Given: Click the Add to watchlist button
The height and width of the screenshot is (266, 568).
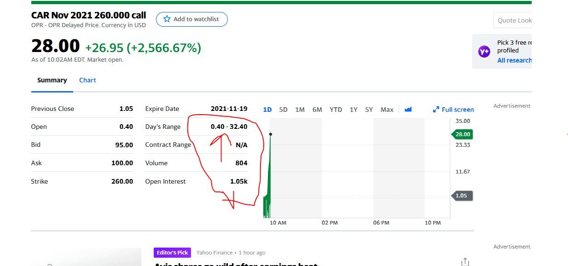Looking at the screenshot, I should (192, 19).
